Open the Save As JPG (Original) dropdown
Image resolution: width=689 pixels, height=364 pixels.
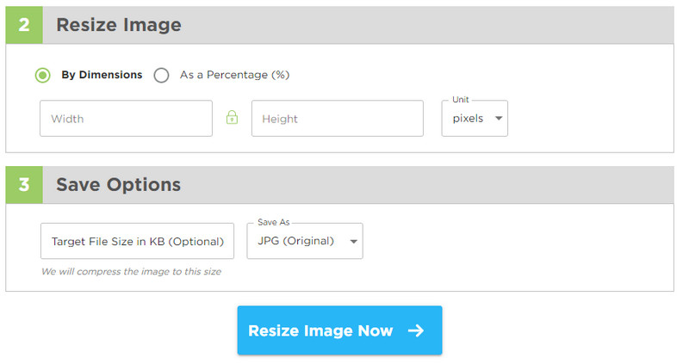tap(305, 241)
